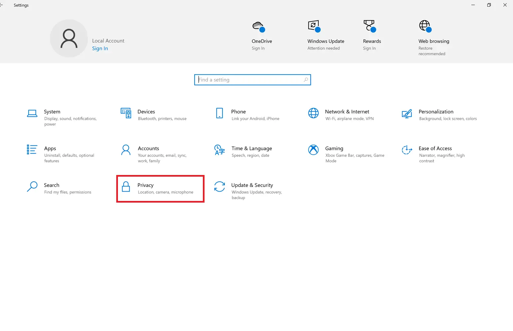The height and width of the screenshot is (331, 513).
Task: Close the Settings window
Action: click(505, 5)
